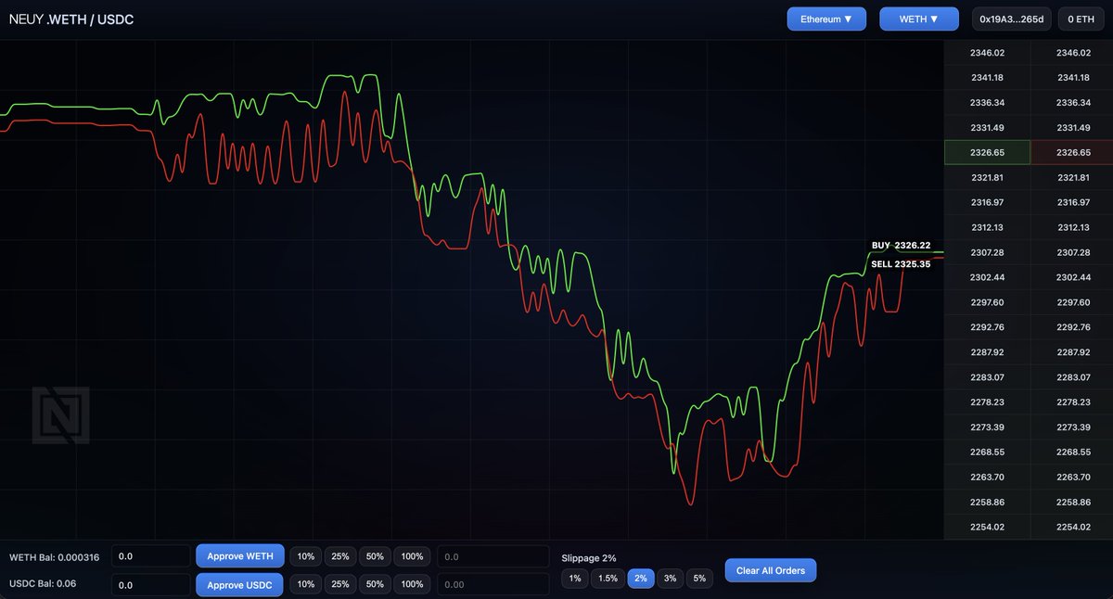Clear all open orders

771,570
